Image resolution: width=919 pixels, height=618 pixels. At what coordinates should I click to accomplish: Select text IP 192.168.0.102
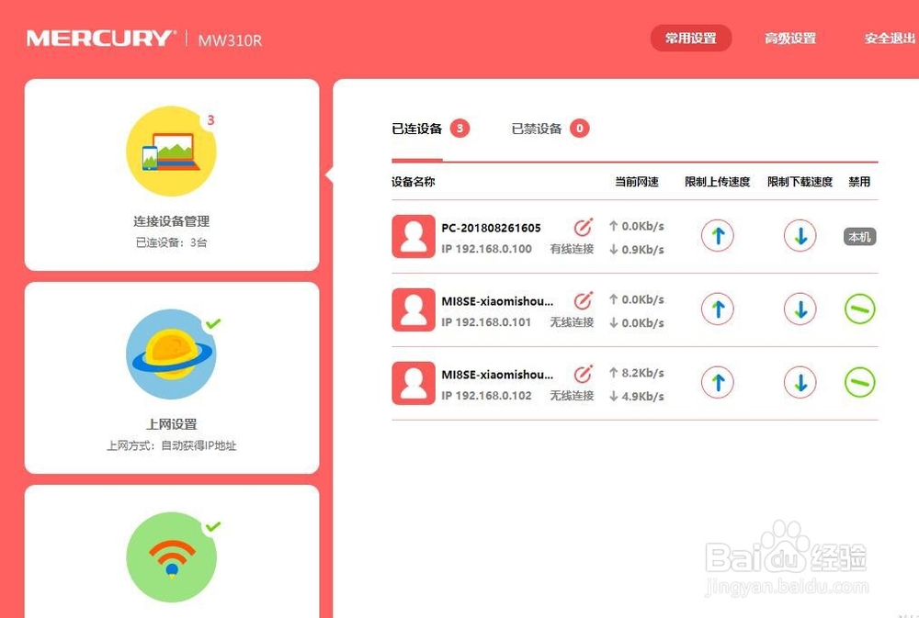[x=486, y=396]
